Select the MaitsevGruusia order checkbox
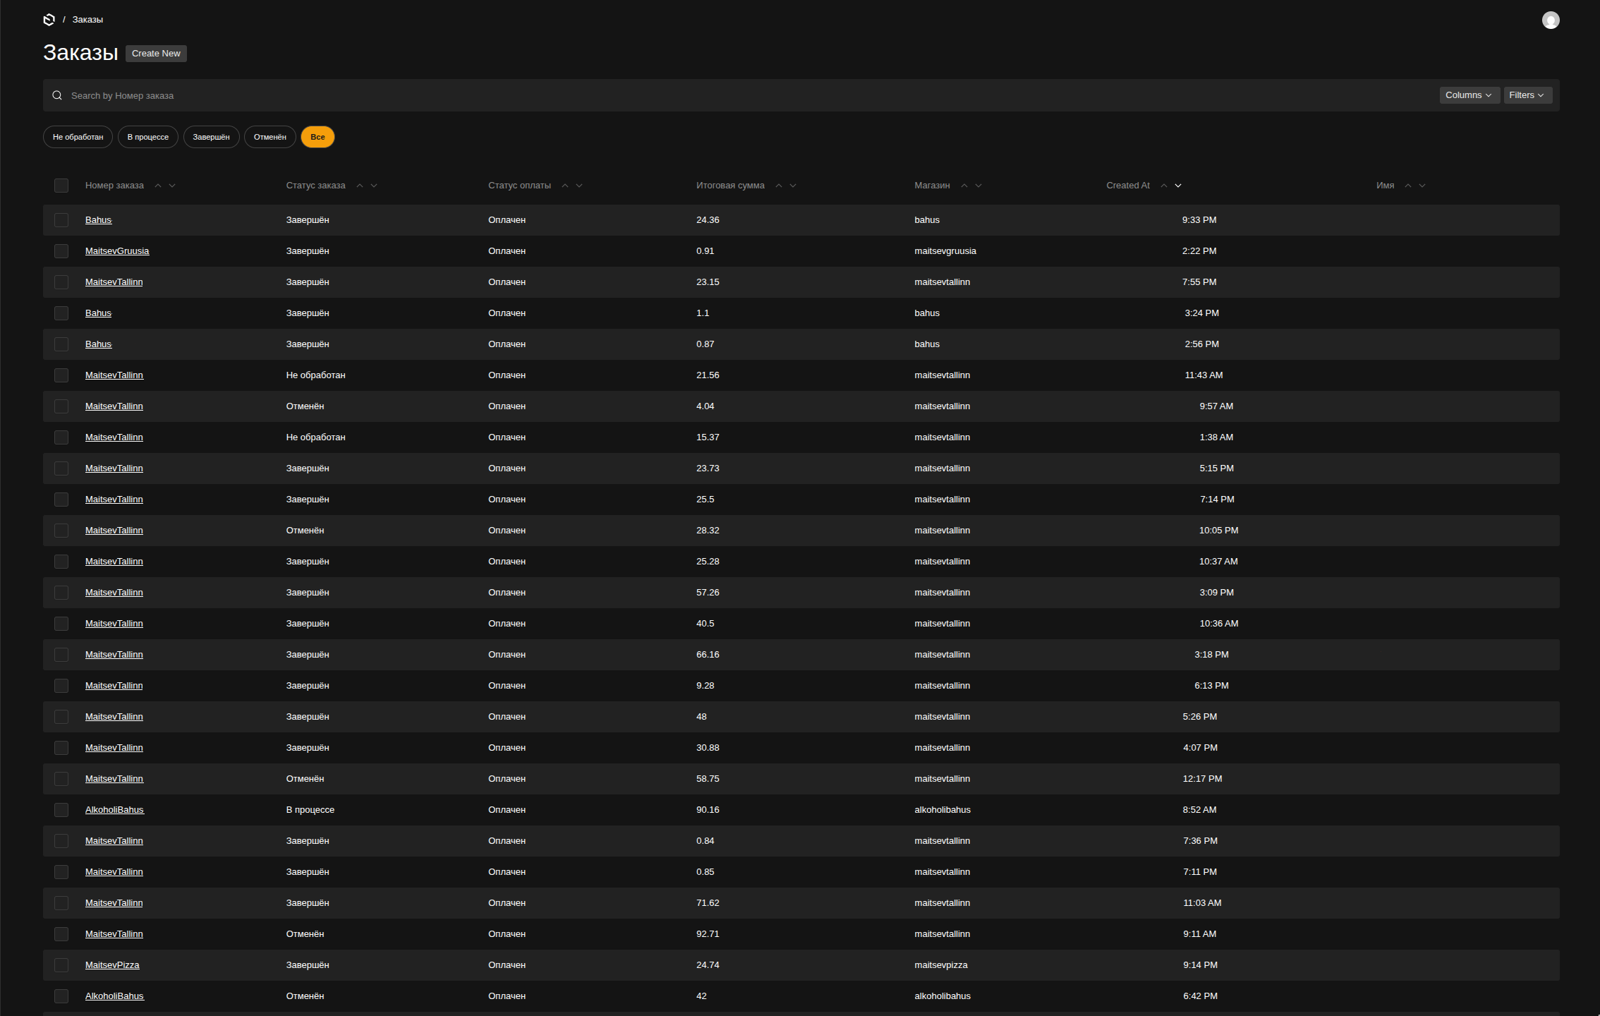 tap(61, 251)
